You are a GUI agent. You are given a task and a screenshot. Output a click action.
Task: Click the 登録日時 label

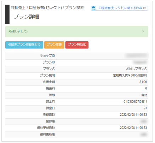[49, 115]
